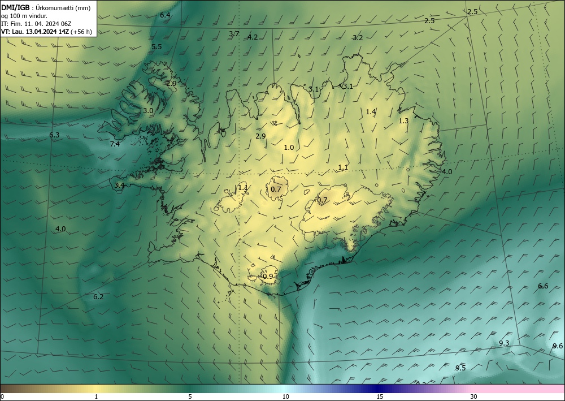Screen dimensions: 565x401
Task: Click the 3.4 value on Snæfellsnes peninsula
Action: (119, 186)
